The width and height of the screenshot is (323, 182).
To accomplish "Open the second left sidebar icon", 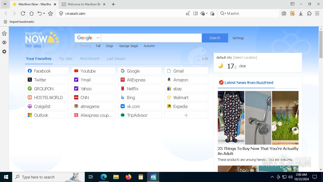I will [x=4, y=42].
